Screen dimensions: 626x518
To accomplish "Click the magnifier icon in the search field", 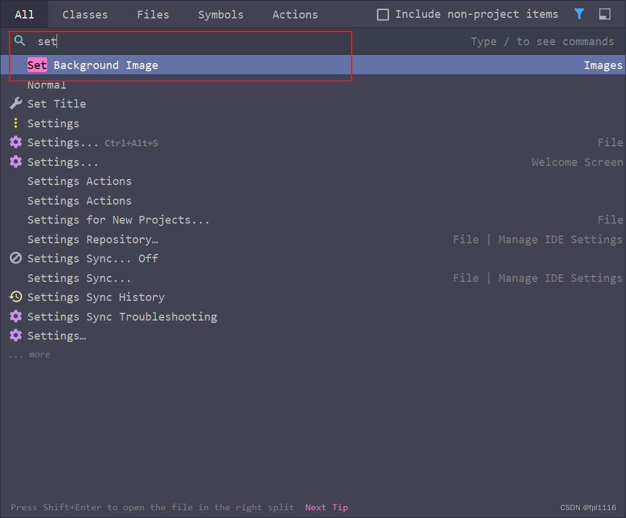I will tap(20, 41).
